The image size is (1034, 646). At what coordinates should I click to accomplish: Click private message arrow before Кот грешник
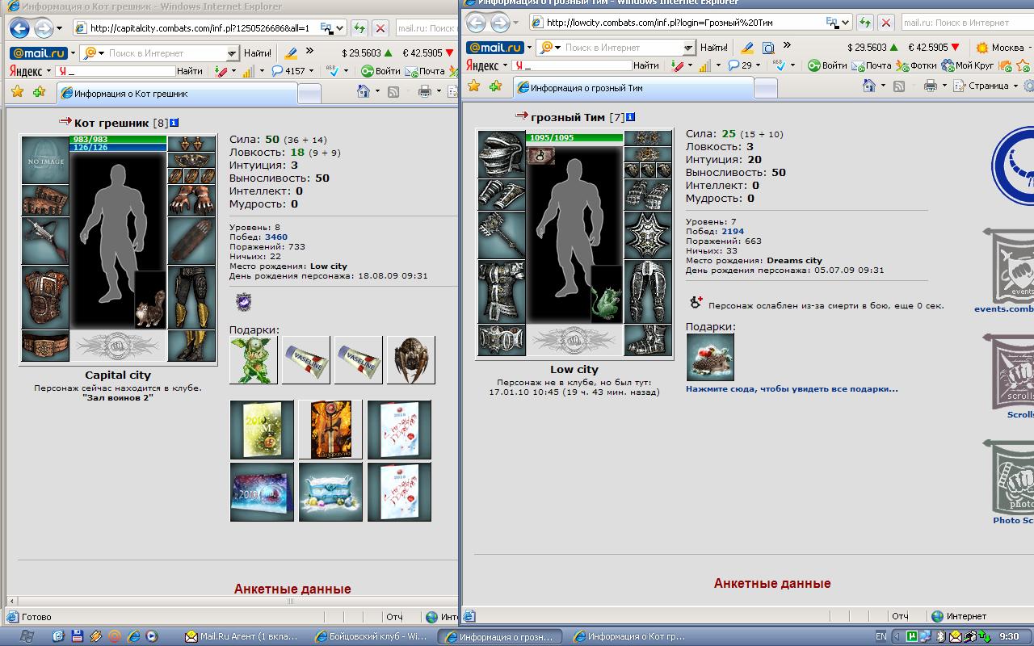tap(65, 122)
